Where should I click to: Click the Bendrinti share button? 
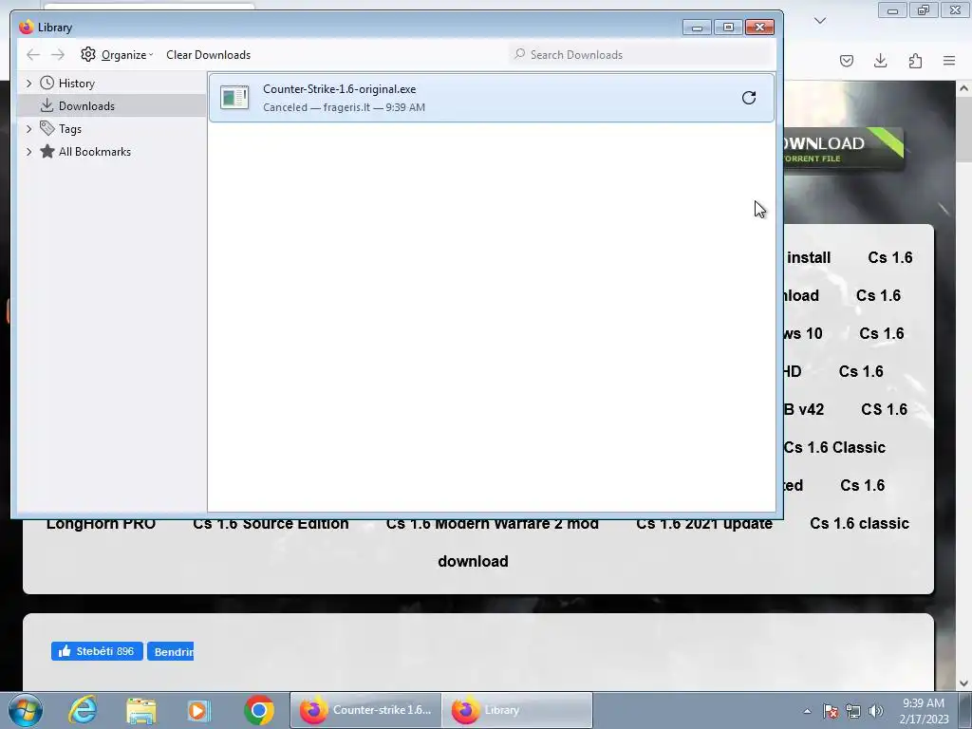click(x=171, y=651)
